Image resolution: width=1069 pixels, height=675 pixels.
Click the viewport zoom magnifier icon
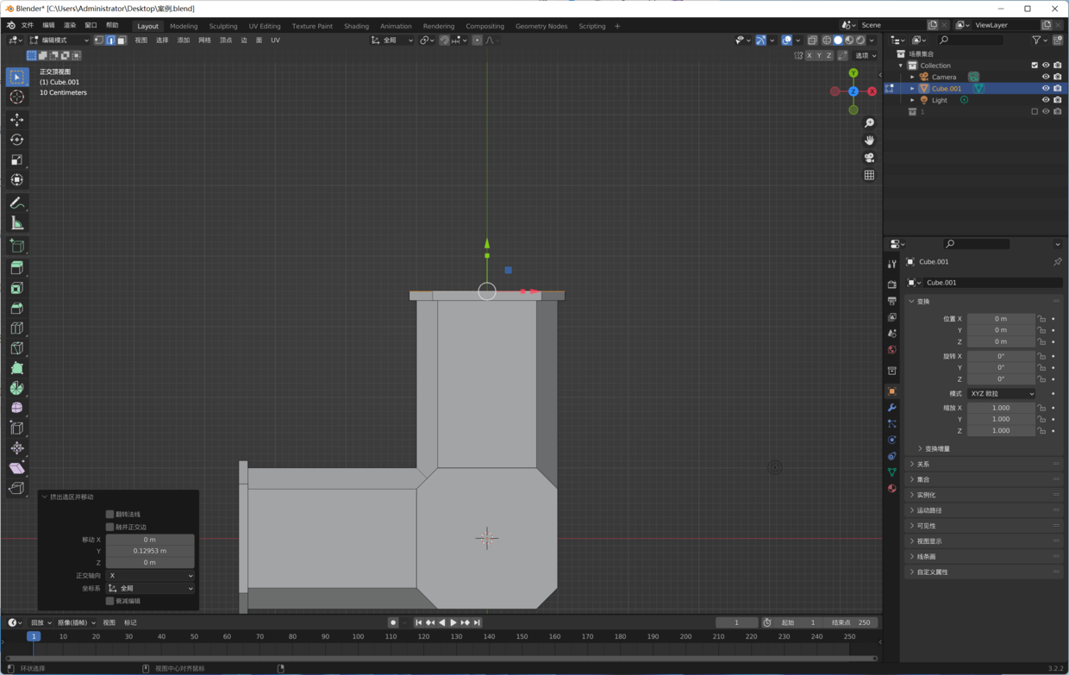pyautogui.click(x=869, y=123)
